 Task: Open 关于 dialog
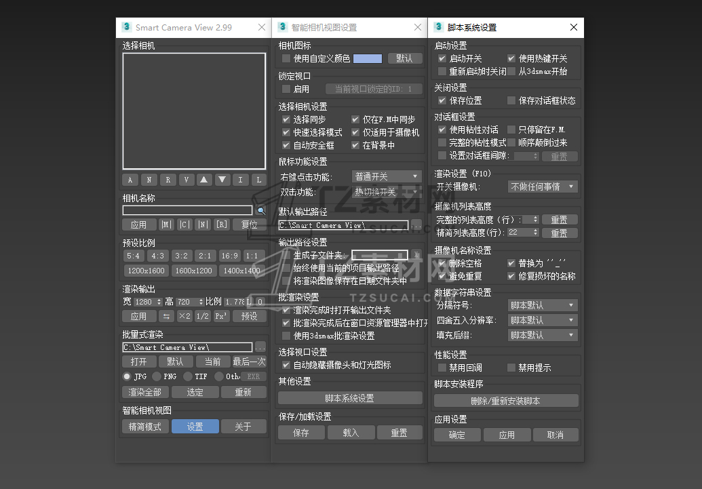point(243,427)
